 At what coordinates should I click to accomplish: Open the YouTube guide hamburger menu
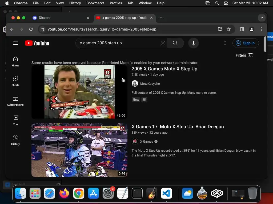click(x=15, y=43)
